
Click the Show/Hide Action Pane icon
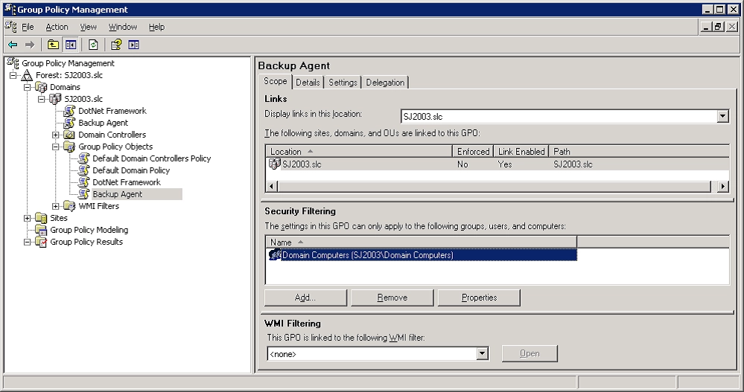point(134,45)
